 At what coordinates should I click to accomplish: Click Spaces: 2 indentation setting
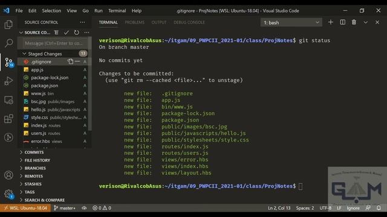tap(305, 208)
